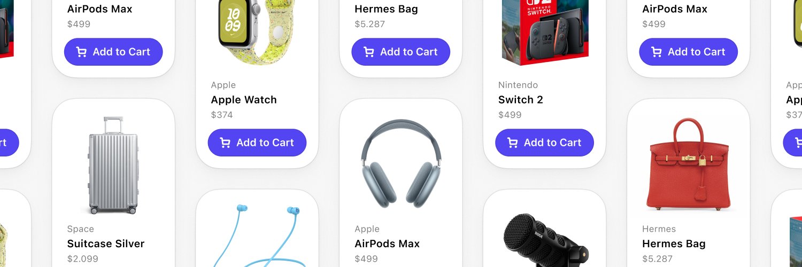Add the AirPods Max above the suitcase to cart

tap(113, 52)
